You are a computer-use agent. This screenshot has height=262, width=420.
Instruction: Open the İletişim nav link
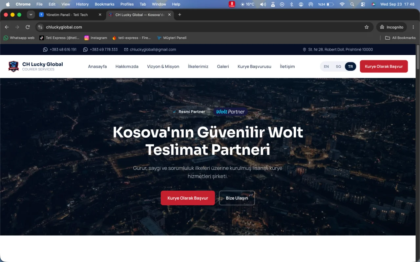pyautogui.click(x=287, y=66)
